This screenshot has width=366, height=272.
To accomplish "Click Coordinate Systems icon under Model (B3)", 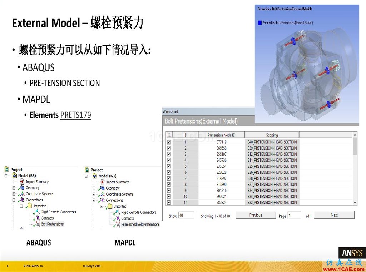I will coord(22,194).
